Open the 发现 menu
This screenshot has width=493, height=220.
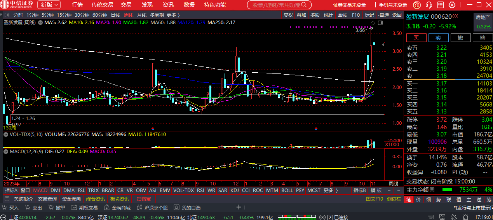tap(147, 5)
